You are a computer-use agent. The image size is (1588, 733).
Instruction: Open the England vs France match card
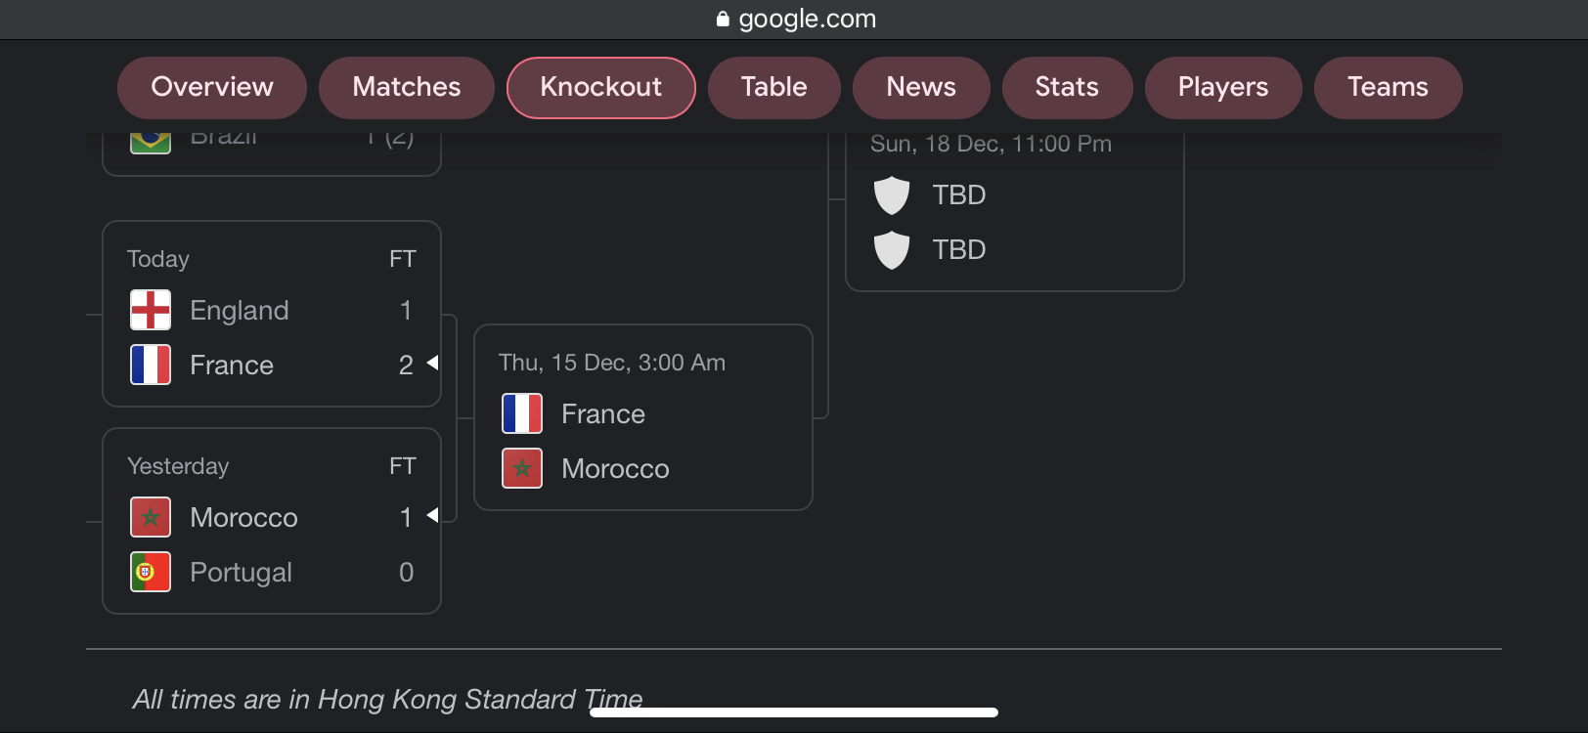(x=272, y=314)
